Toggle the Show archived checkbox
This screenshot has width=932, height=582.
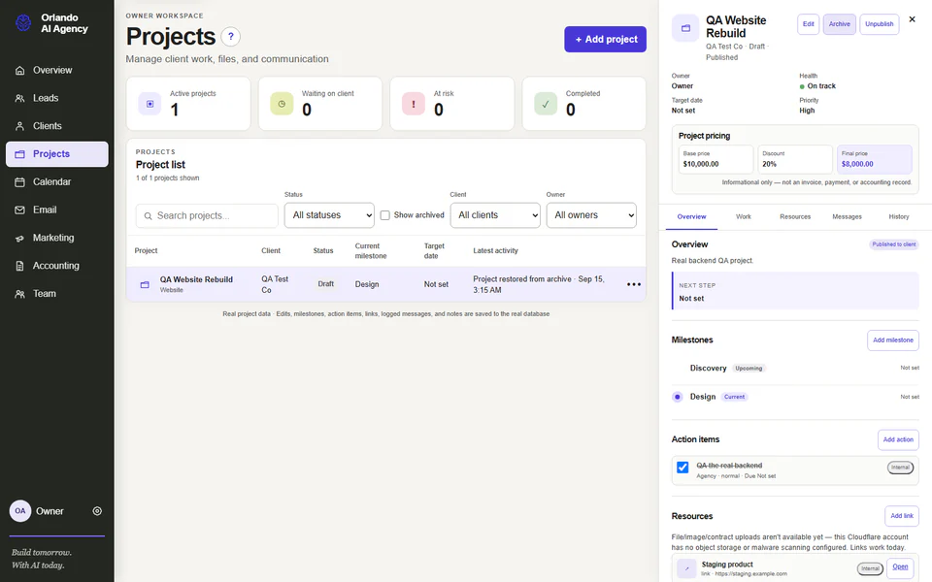385,215
